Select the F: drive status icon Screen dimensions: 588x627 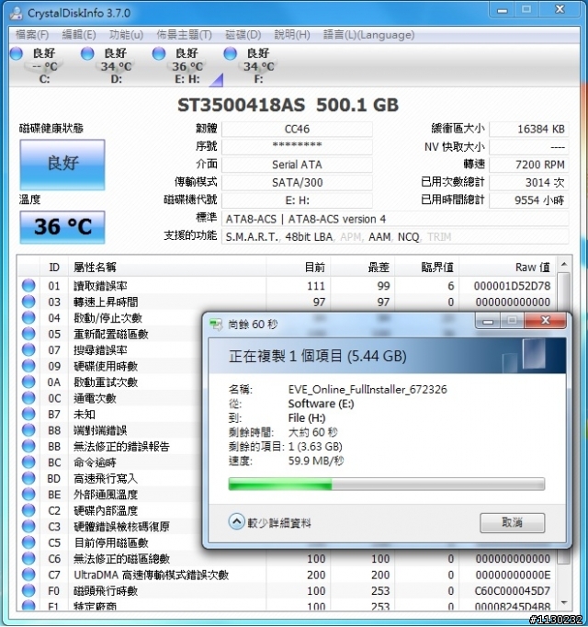click(x=231, y=53)
